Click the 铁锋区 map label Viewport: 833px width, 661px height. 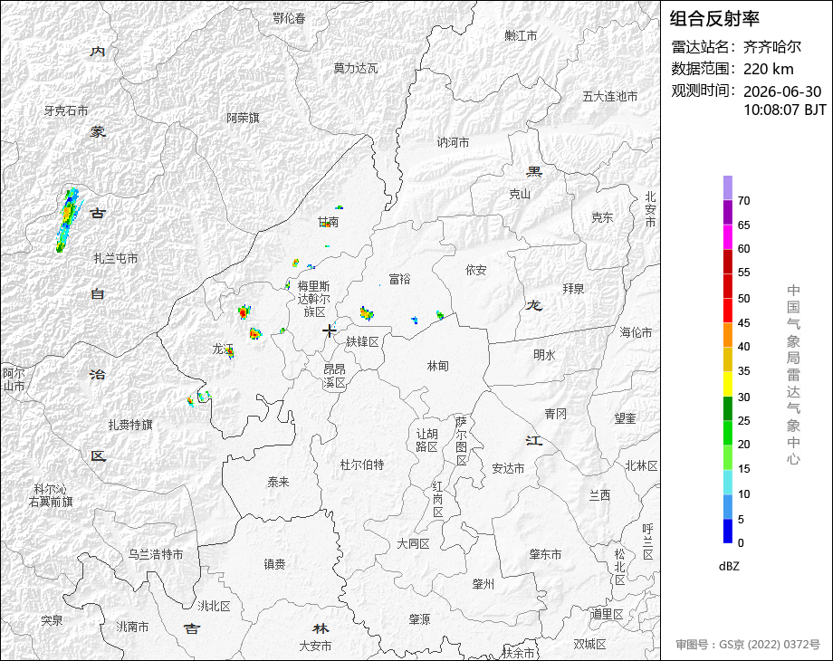point(363,342)
